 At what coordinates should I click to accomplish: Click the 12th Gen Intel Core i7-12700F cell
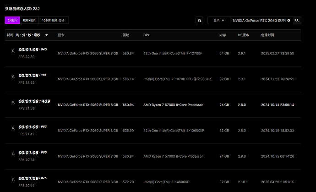coord(173,54)
